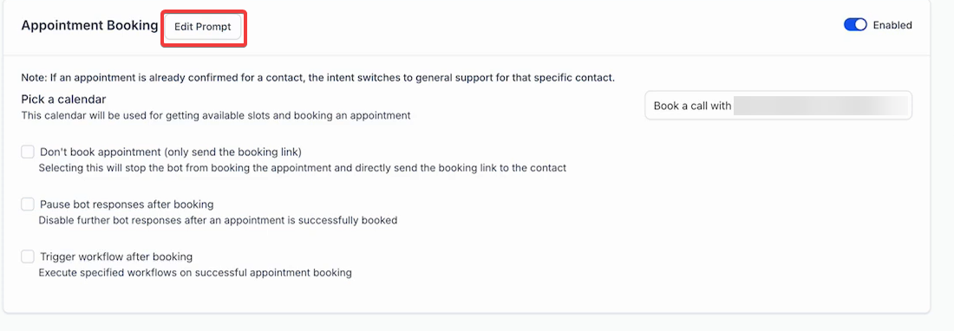Click the 'Disable further bot responses' description
Image resolution: width=954 pixels, height=331 pixels.
coord(218,220)
